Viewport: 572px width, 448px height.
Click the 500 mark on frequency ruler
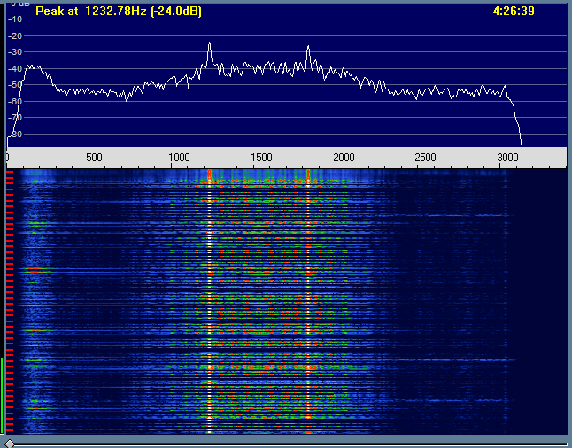coord(94,158)
